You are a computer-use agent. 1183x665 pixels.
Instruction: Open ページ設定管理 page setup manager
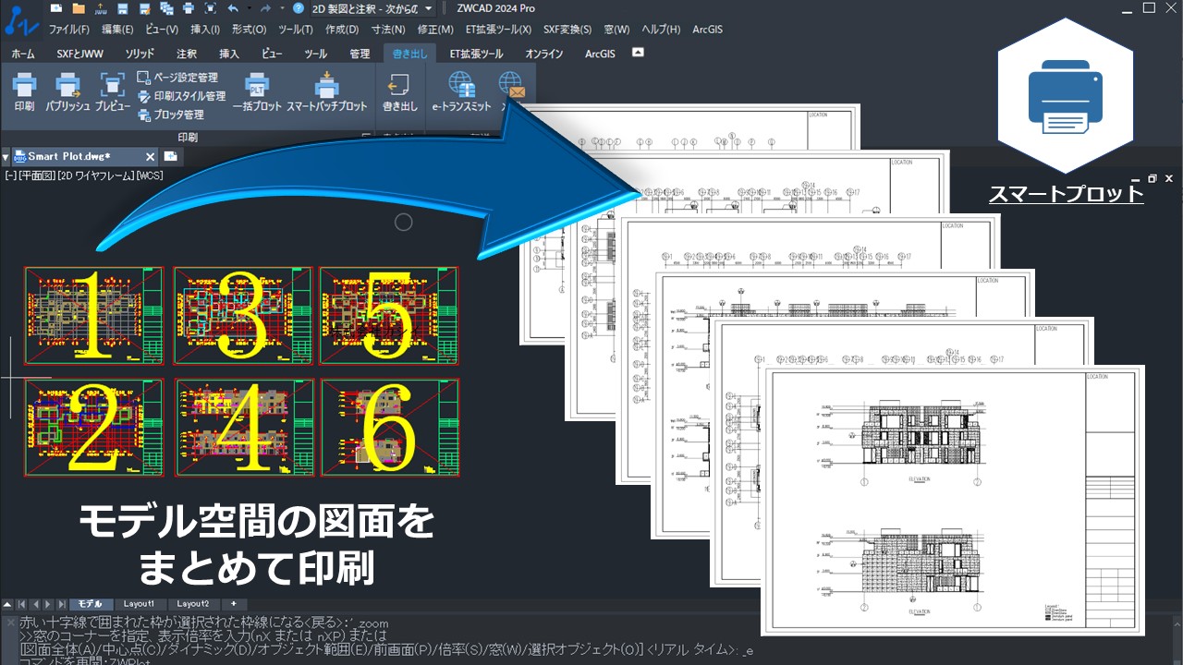click(177, 78)
